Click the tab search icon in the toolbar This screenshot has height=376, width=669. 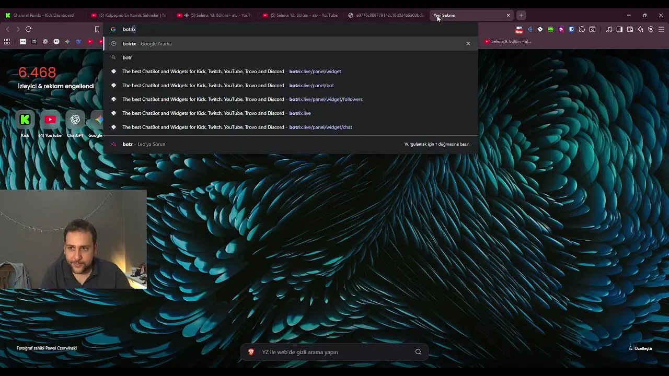tap(592, 29)
